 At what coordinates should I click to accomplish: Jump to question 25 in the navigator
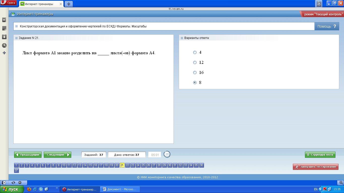(x=143, y=165)
